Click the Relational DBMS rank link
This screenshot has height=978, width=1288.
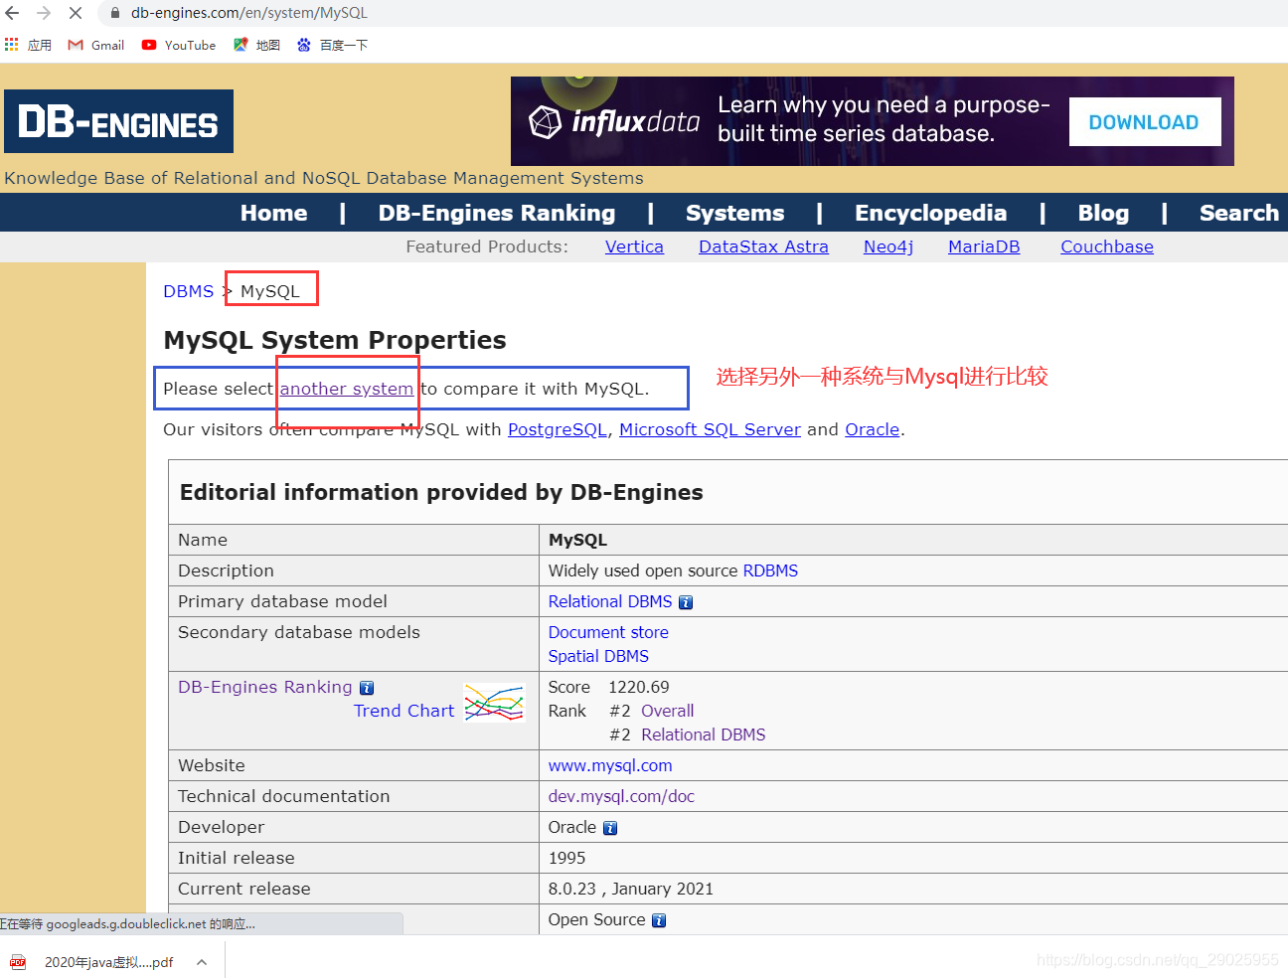tap(704, 734)
